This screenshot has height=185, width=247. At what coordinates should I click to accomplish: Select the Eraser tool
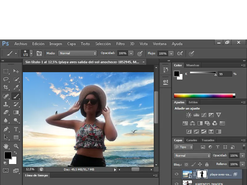click(6, 112)
